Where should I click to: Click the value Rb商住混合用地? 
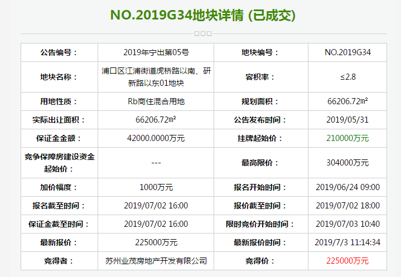click(x=156, y=101)
